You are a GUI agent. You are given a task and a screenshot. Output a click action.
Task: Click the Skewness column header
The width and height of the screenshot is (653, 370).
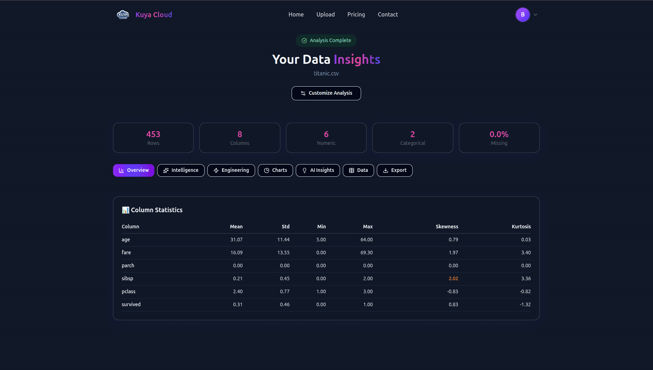447,227
